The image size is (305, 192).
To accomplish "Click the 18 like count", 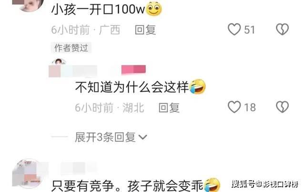I will (x=250, y=107).
